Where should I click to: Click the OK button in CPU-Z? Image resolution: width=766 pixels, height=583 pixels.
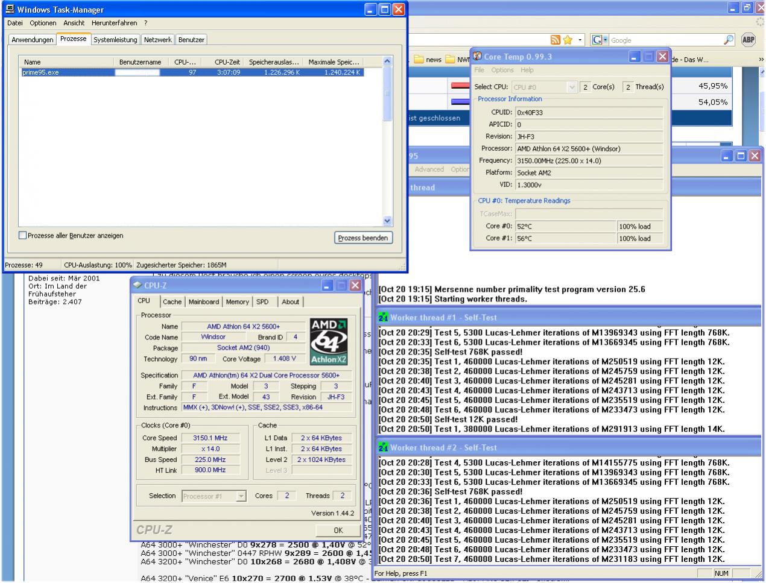pos(338,531)
